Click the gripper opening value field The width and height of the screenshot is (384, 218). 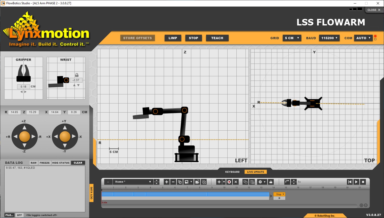click(23, 87)
